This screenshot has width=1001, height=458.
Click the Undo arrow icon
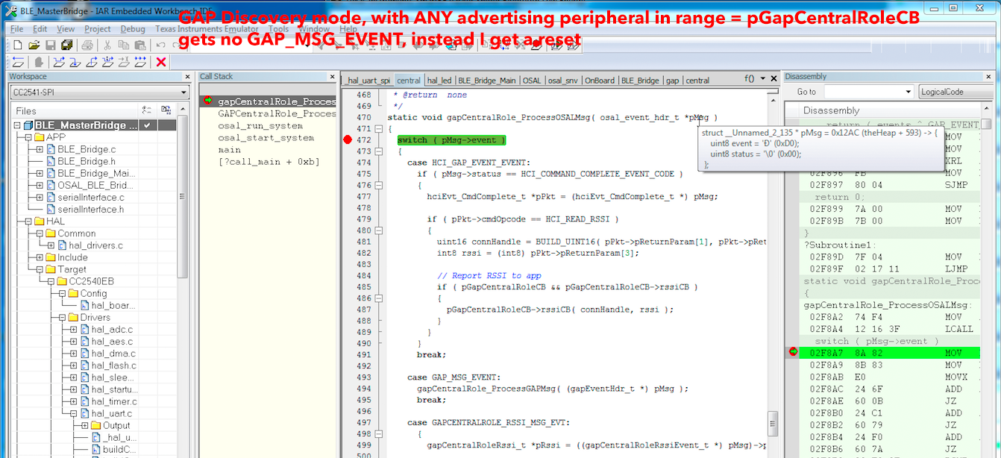(161, 46)
